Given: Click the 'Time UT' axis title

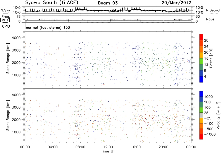Looking at the screenshot, I should pos(108,151).
